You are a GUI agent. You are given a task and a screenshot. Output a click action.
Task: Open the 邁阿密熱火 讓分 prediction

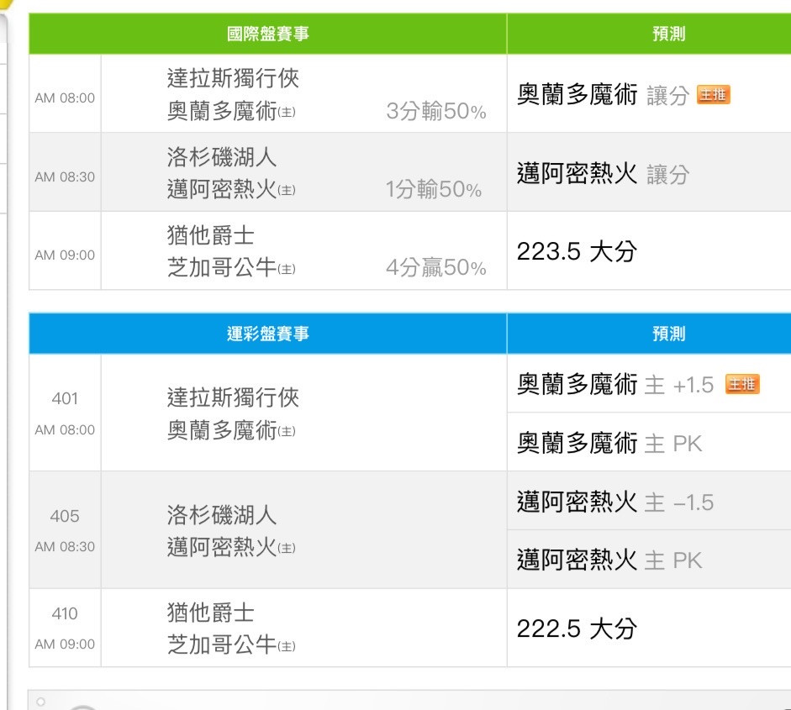(x=603, y=174)
